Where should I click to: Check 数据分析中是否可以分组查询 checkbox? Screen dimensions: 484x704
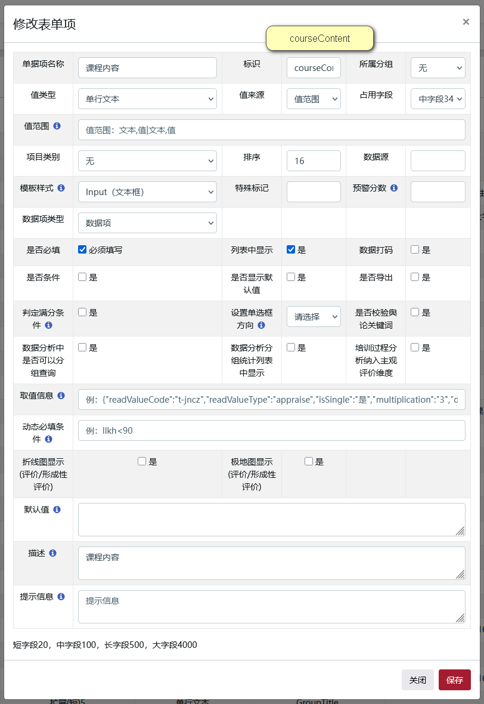[x=82, y=347]
